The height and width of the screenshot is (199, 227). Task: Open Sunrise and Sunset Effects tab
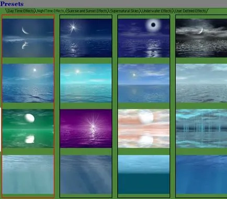point(87,11)
